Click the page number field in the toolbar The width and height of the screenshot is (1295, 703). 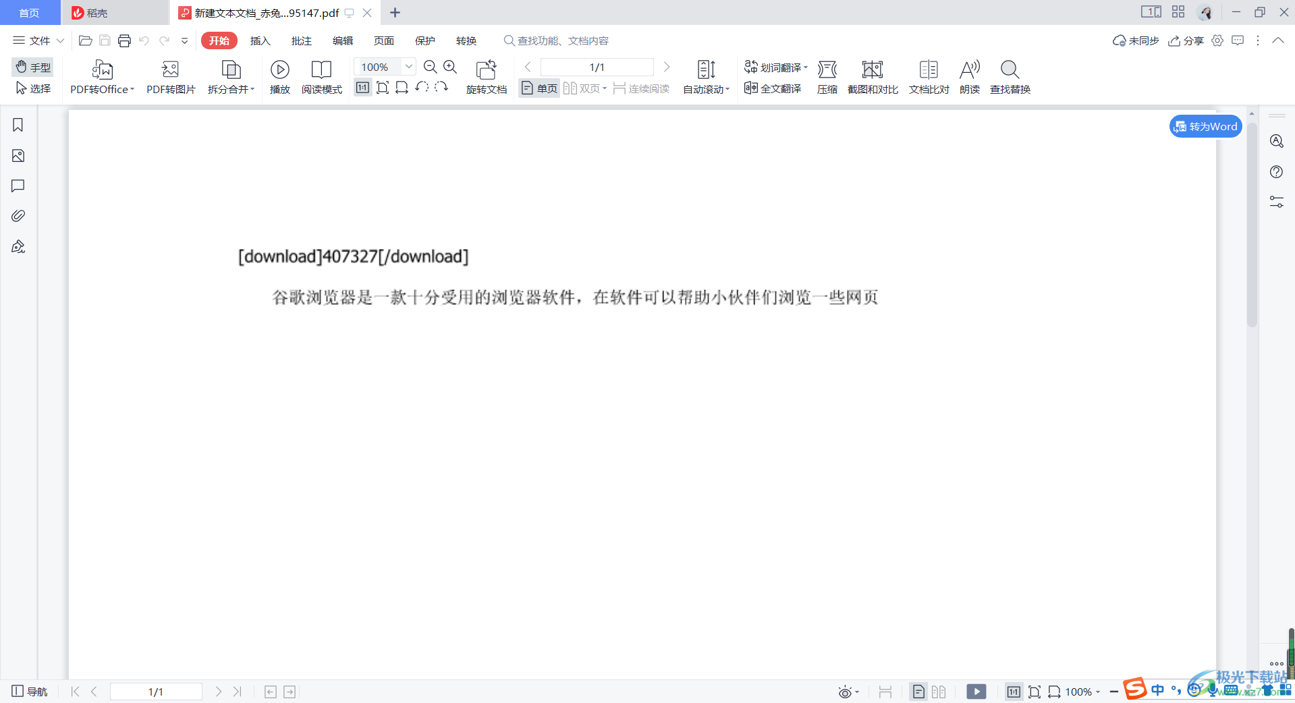pos(597,67)
